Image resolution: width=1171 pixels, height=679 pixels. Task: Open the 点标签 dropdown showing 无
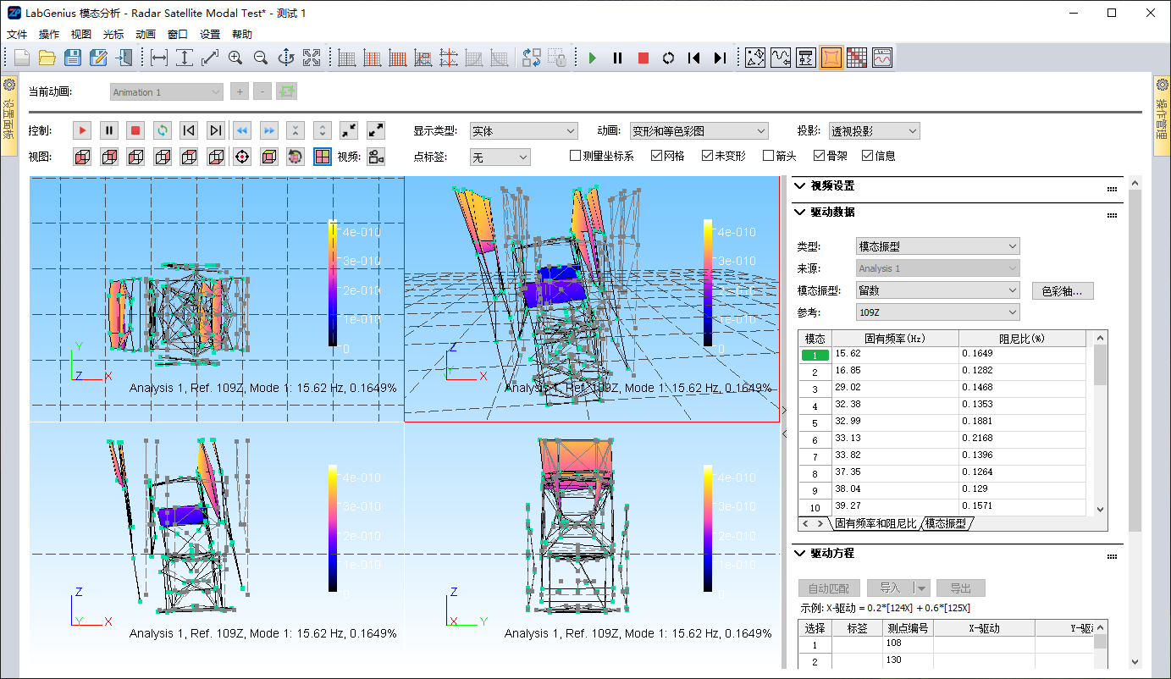tap(500, 157)
